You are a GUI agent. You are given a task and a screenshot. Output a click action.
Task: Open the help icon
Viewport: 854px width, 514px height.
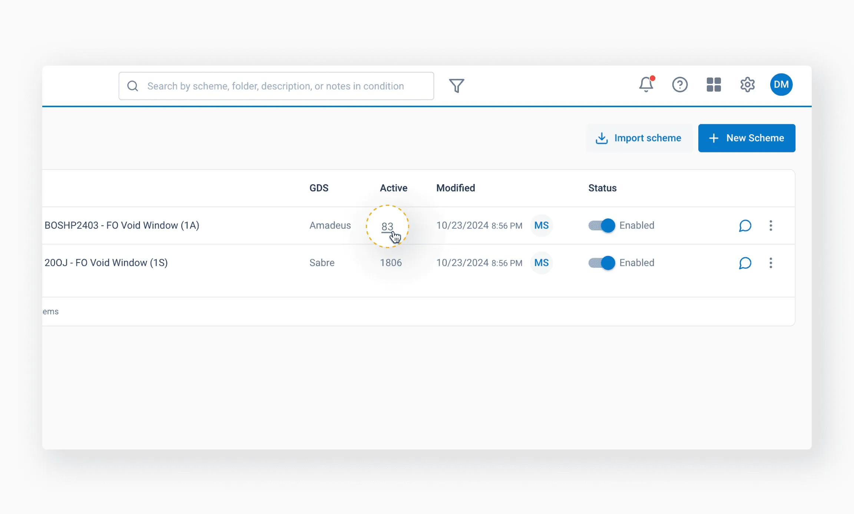click(679, 85)
